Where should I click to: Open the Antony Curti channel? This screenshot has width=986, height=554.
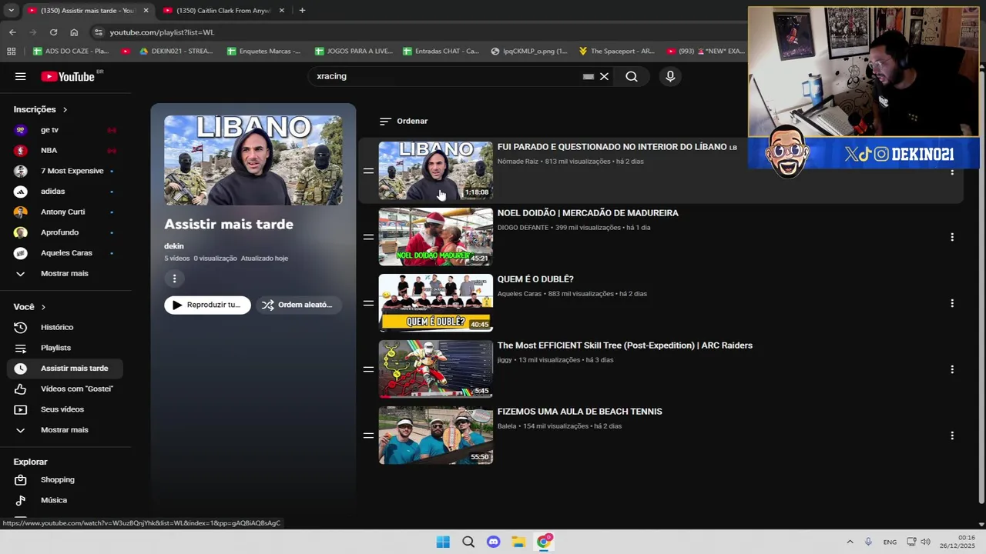click(65, 212)
